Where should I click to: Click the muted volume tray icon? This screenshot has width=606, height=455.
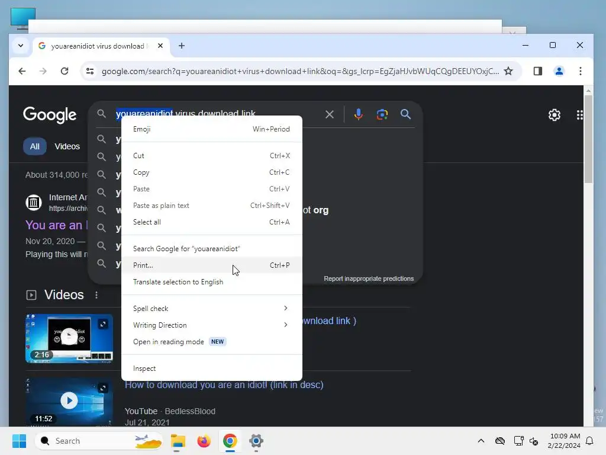click(x=534, y=441)
